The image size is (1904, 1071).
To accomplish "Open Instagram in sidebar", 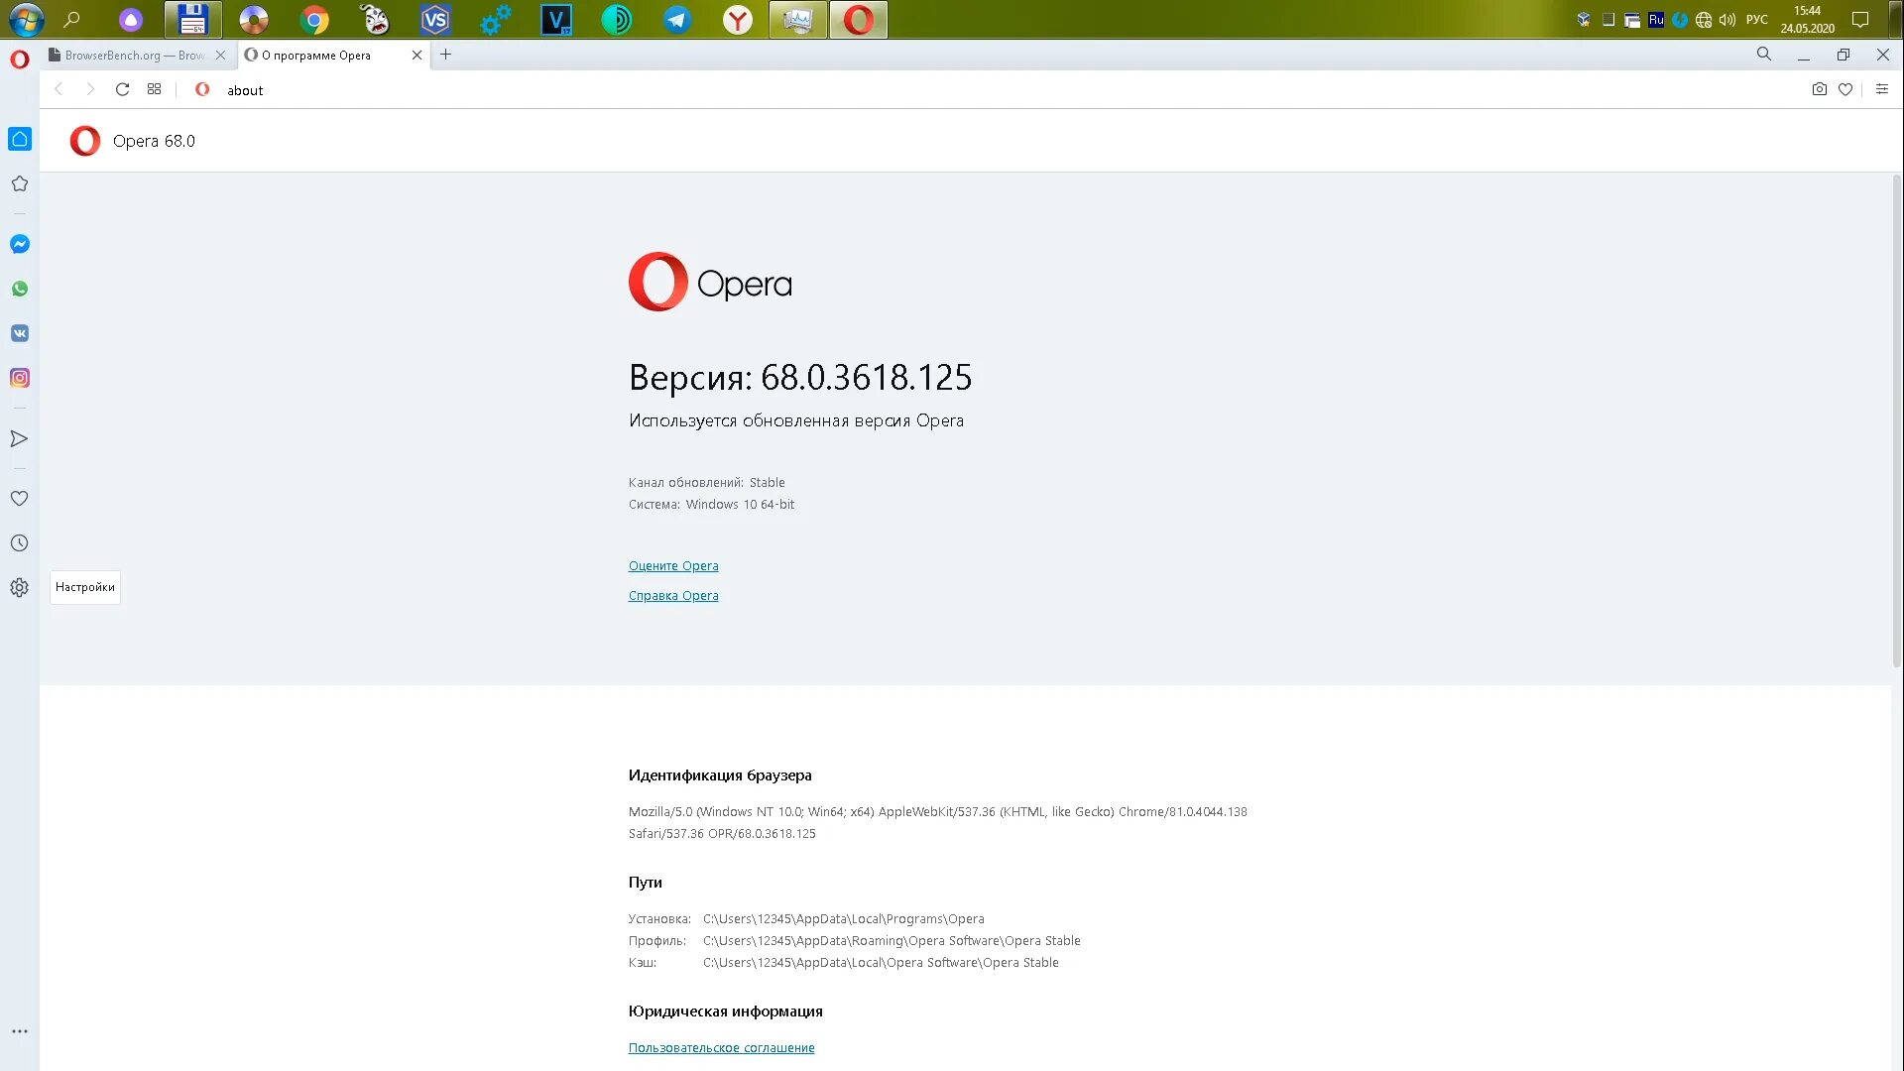I will [20, 378].
